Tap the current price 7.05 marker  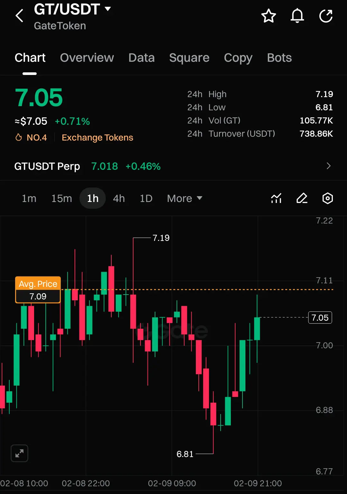click(x=320, y=317)
